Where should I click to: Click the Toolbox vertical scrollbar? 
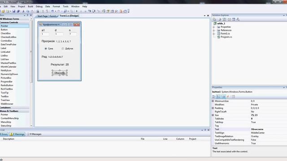pyautogui.click(x=31, y=51)
